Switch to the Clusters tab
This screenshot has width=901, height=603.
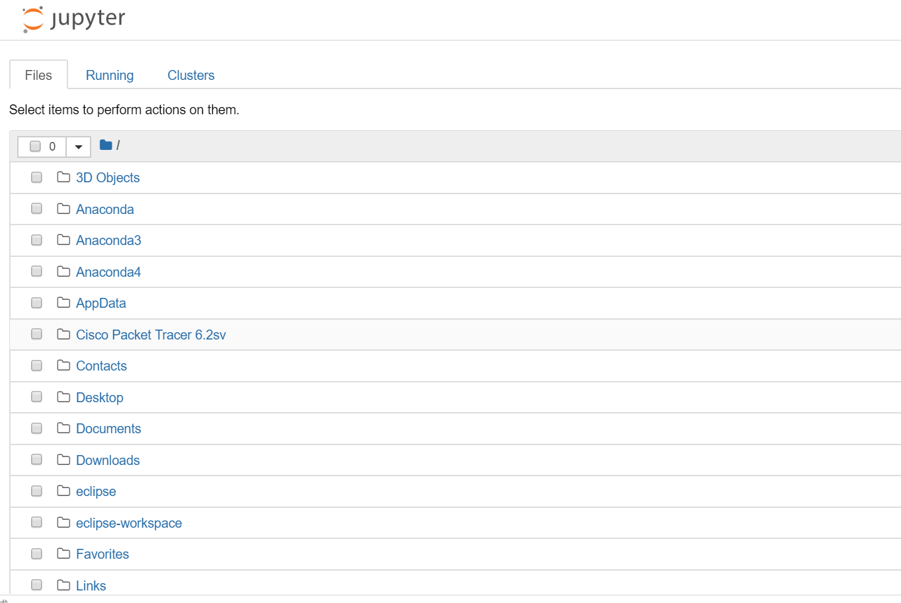(x=191, y=75)
